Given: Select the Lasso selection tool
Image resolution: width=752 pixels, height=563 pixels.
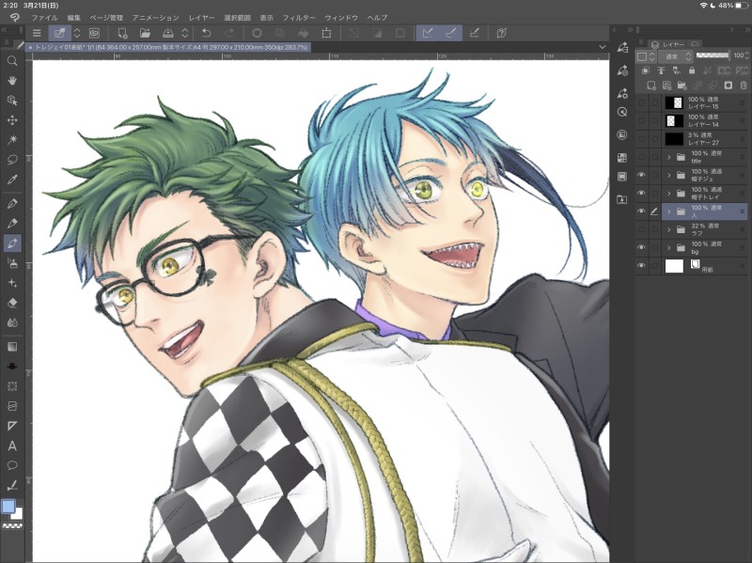Looking at the screenshot, I should click(x=12, y=159).
